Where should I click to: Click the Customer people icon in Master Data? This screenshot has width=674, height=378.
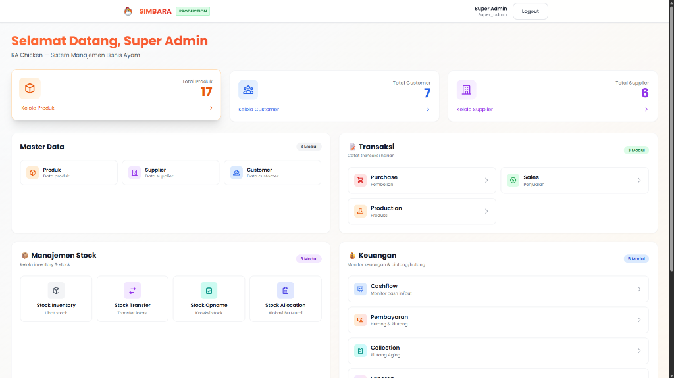click(236, 173)
